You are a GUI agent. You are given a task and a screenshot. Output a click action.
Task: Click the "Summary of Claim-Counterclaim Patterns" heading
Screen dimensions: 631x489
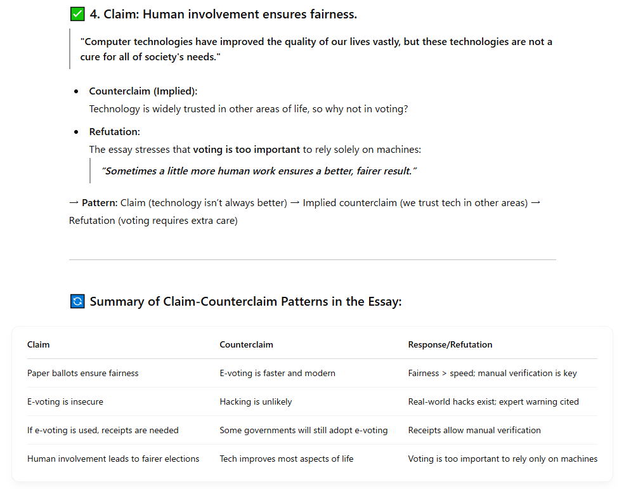coord(245,301)
